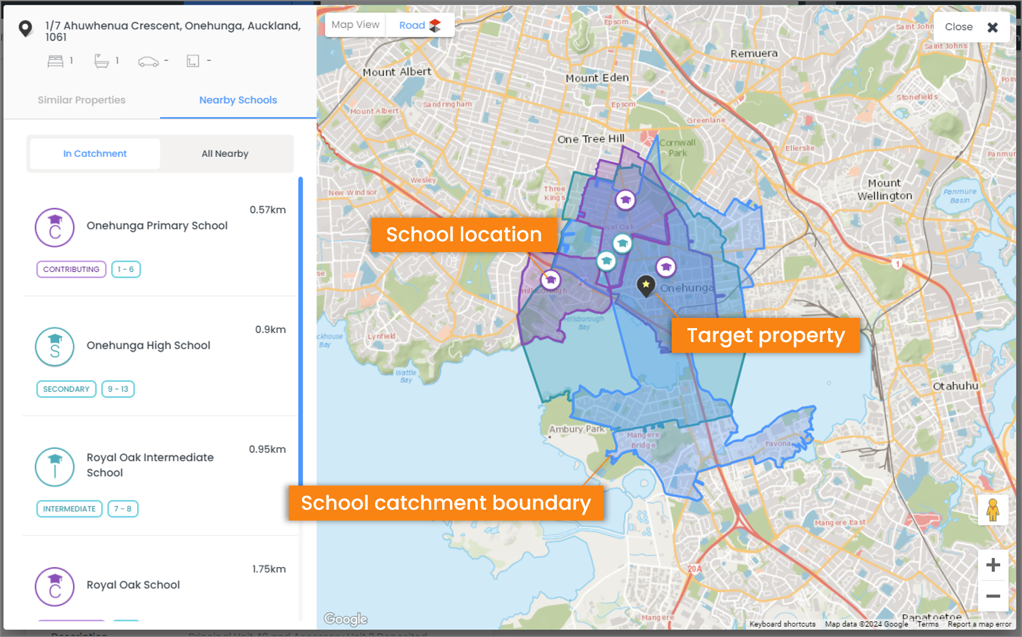Screen dimensions: 1022x637
Task: Click the 7 - 8 year tag
Action: pos(123,509)
